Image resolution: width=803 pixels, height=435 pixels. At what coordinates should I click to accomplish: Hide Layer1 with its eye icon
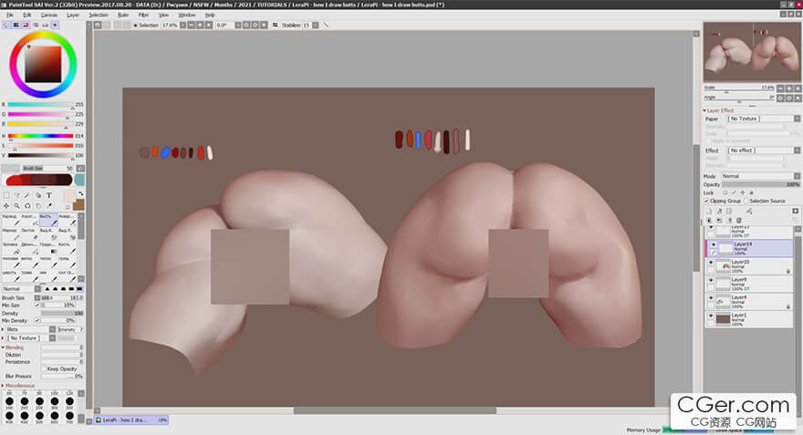pos(710,316)
